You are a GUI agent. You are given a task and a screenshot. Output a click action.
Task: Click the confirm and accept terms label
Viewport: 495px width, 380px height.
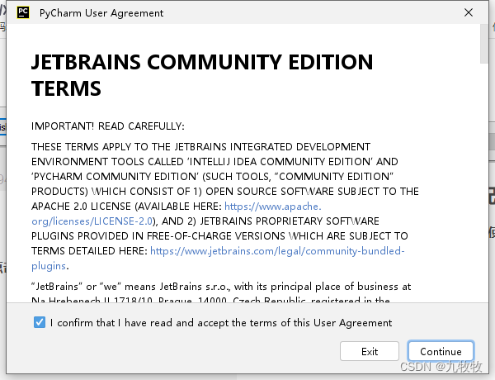pyautogui.click(x=221, y=323)
